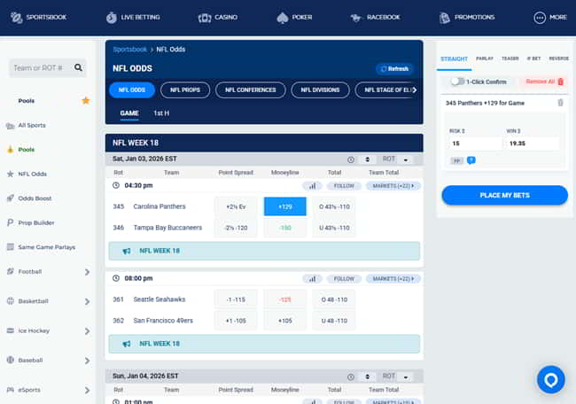Viewport: 576px width, 404px height.
Task: Click Remove All in the bet slip
Action: pos(544,82)
